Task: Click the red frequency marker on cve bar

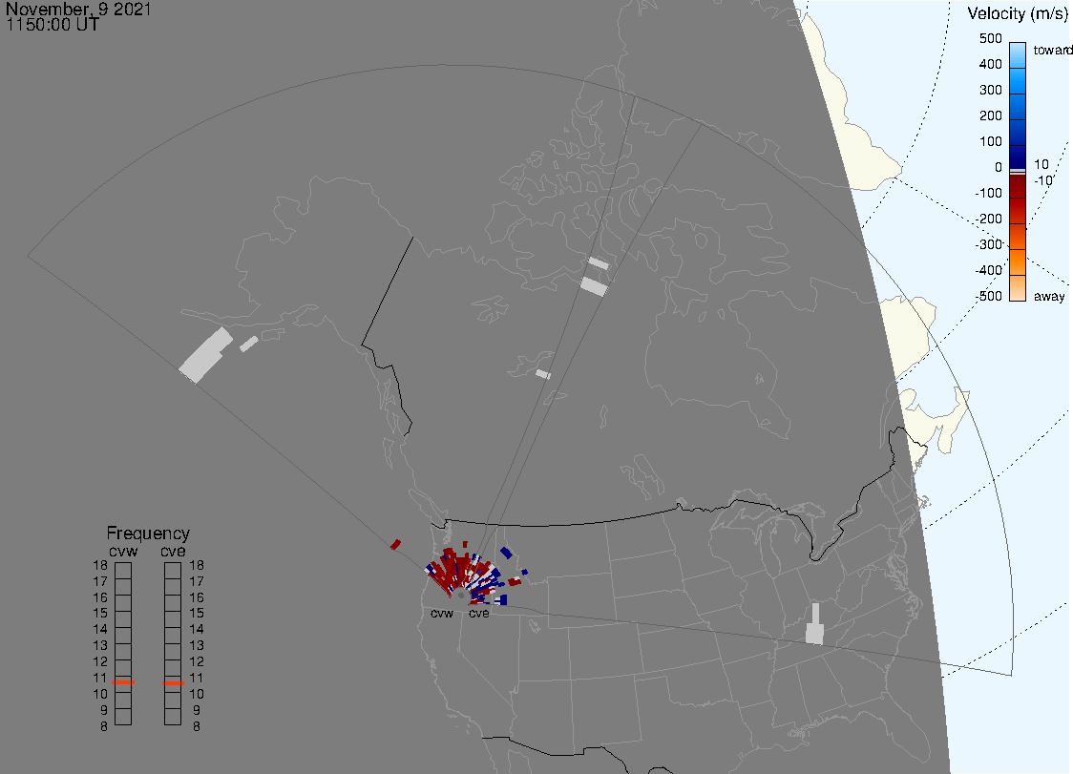Action: click(173, 683)
